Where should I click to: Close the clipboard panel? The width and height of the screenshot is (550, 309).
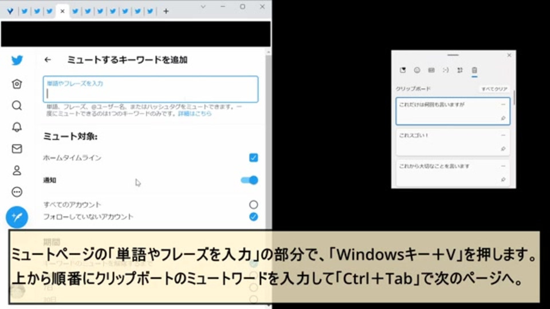(x=509, y=56)
